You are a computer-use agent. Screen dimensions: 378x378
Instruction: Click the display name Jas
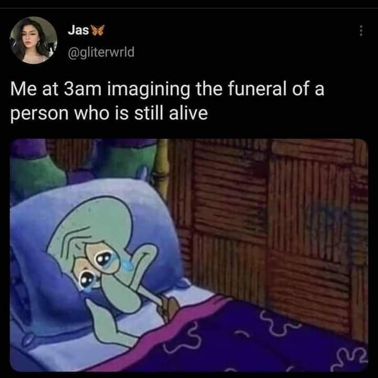78,30
